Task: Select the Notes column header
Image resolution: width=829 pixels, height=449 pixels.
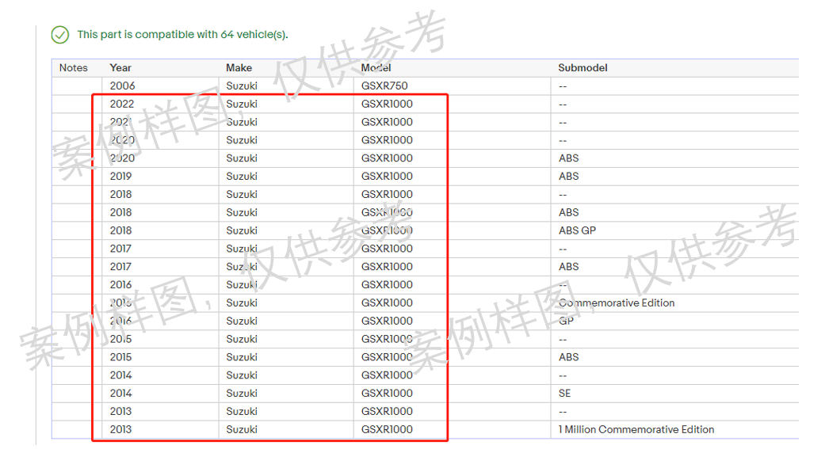Action: [74, 67]
